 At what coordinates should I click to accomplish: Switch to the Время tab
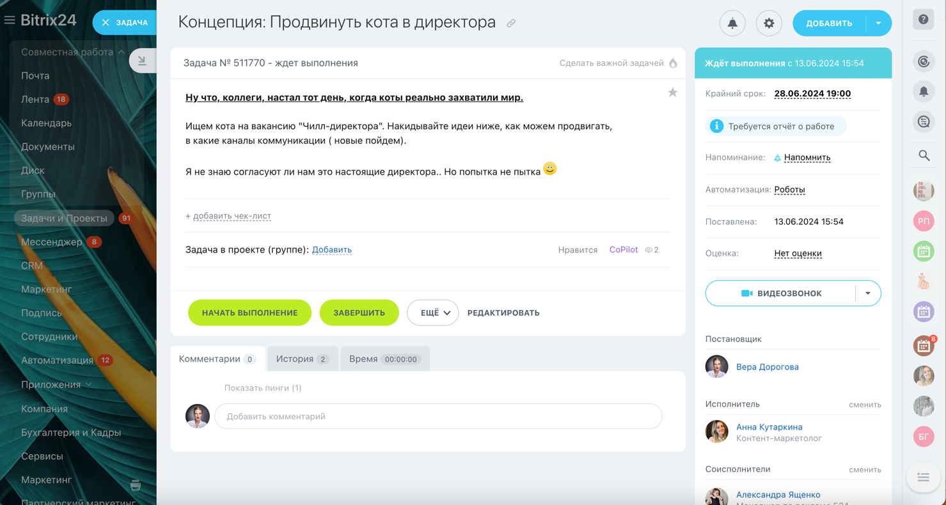coord(384,359)
